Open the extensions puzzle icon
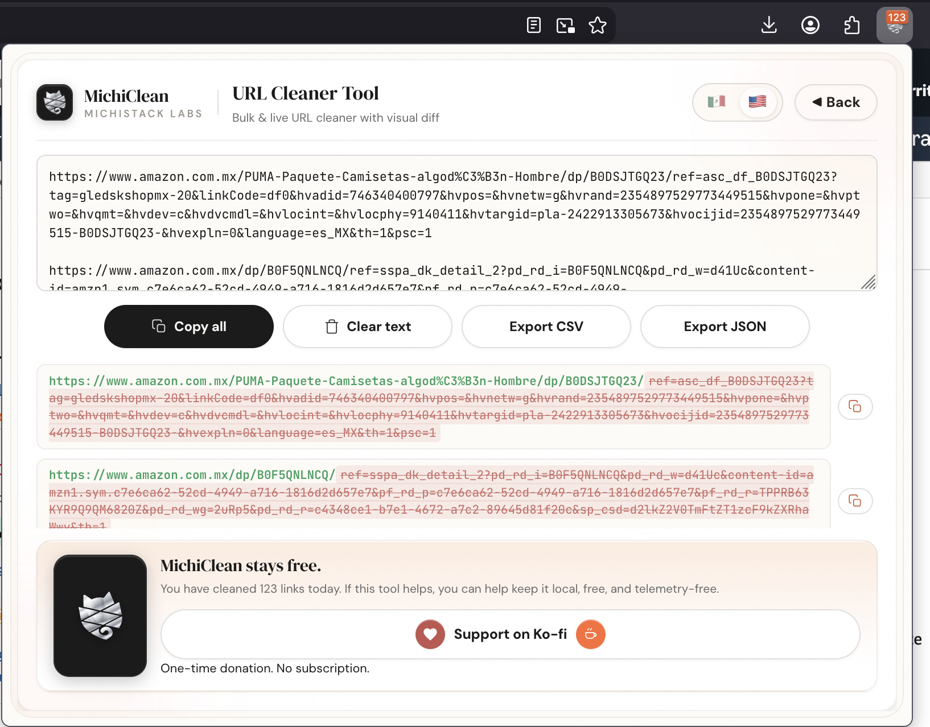The height and width of the screenshot is (727, 930). click(x=851, y=25)
